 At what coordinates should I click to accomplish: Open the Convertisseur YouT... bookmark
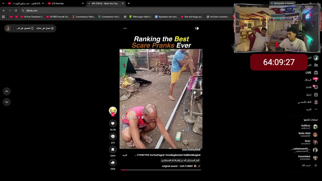(x=109, y=17)
